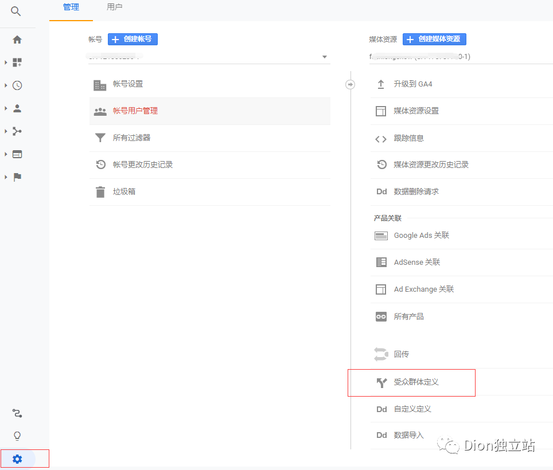Screen dimensions: 553x470
Task: Open the account selector dropdown
Action: [324, 57]
